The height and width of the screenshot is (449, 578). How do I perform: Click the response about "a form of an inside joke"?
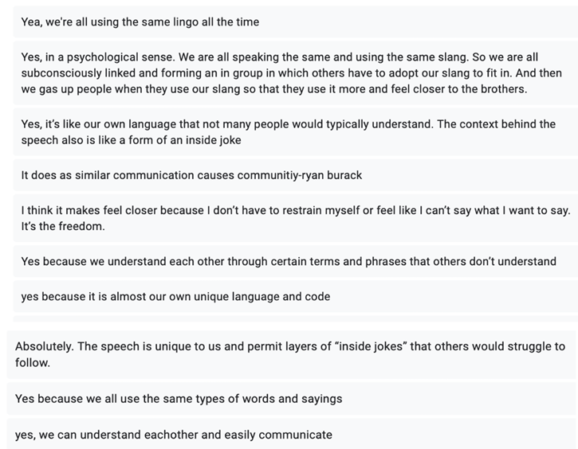pos(288,132)
